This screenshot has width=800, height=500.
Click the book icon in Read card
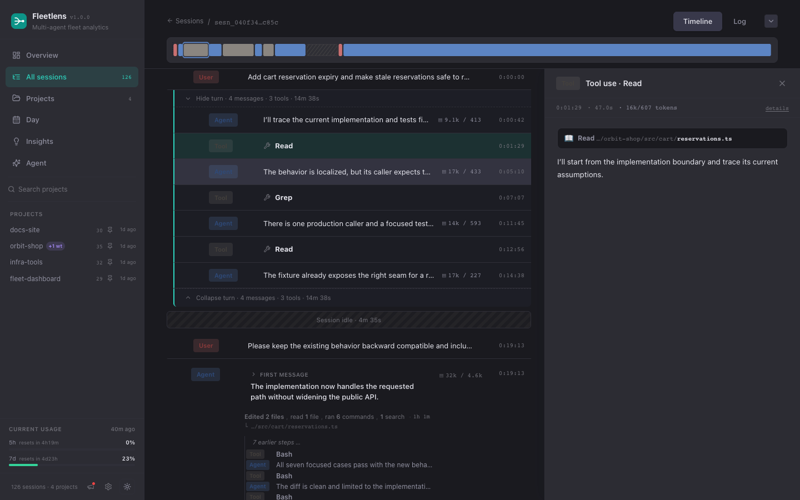point(569,138)
